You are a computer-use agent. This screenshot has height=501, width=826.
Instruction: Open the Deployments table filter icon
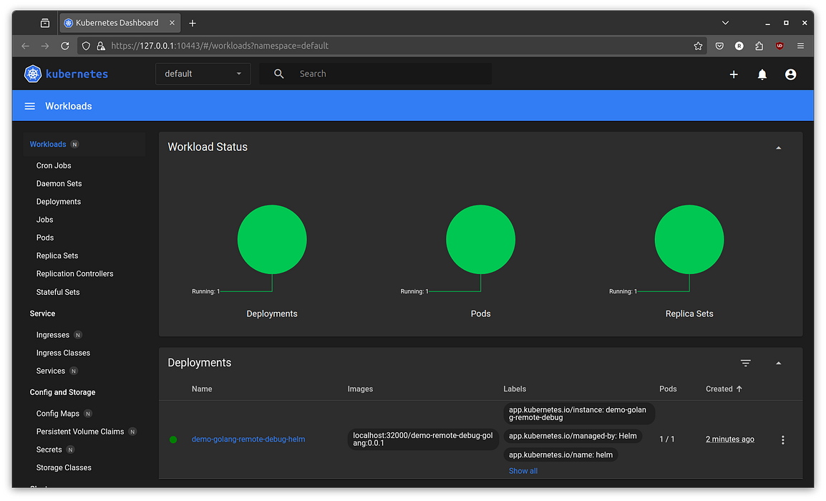746,363
